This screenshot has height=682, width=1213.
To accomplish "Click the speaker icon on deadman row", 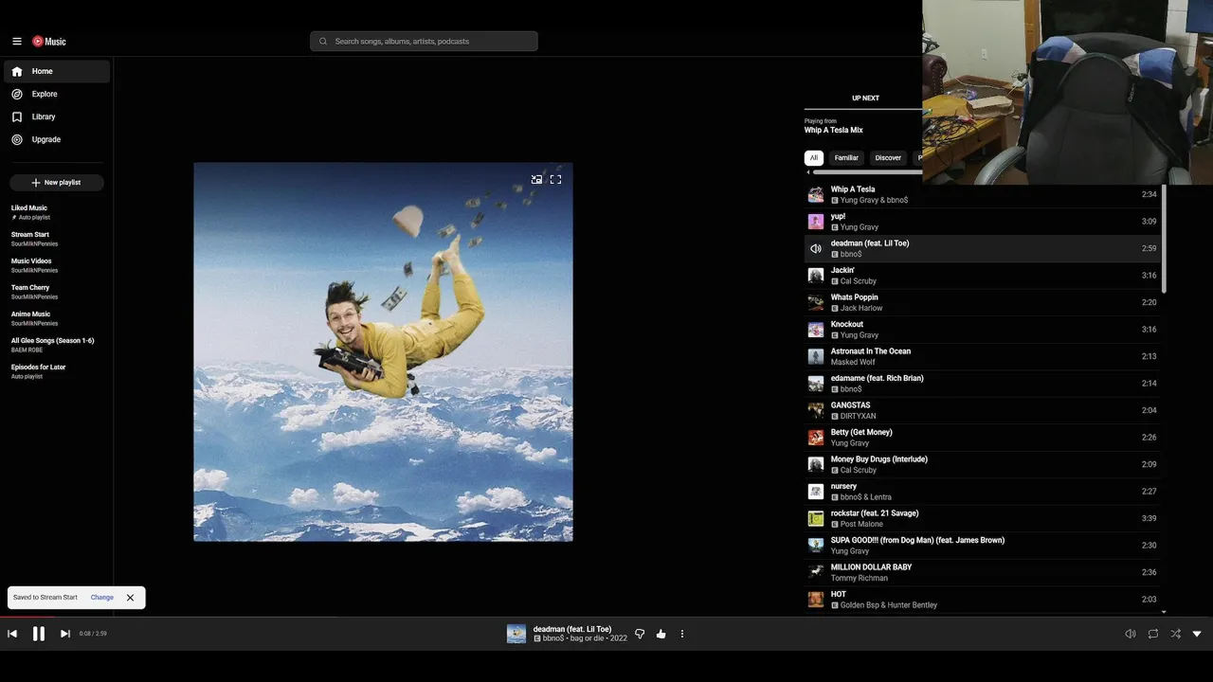I will pyautogui.click(x=816, y=249).
